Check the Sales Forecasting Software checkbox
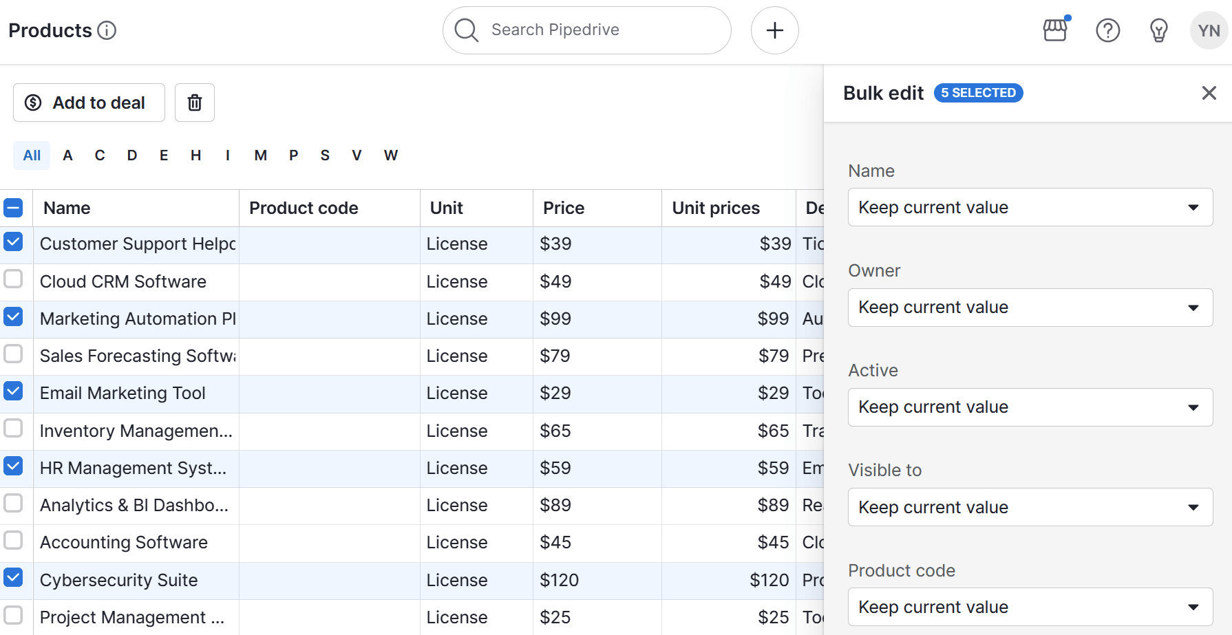The height and width of the screenshot is (635, 1232). (13, 354)
